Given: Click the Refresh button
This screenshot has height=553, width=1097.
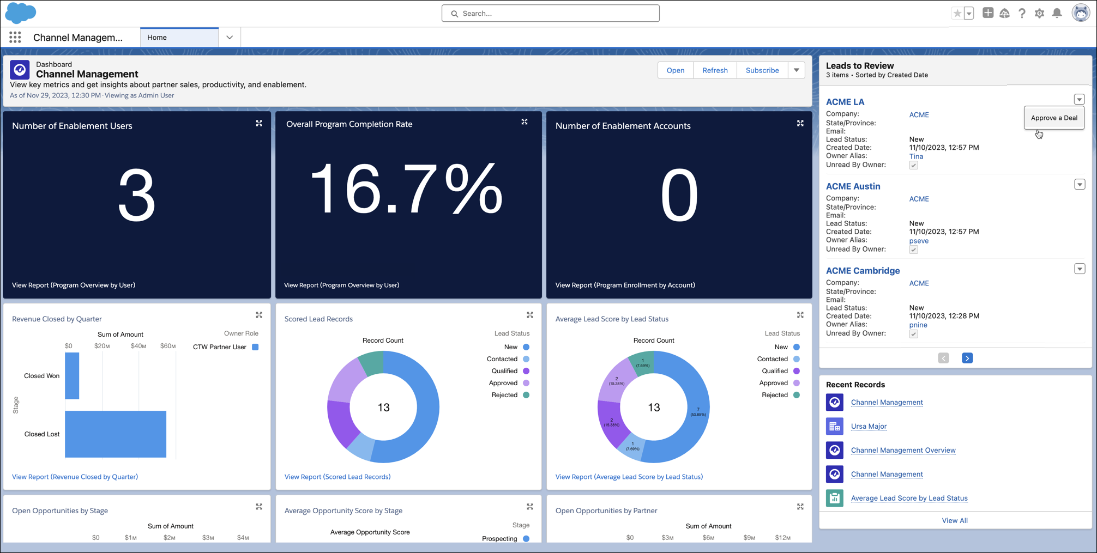Looking at the screenshot, I should 715,70.
